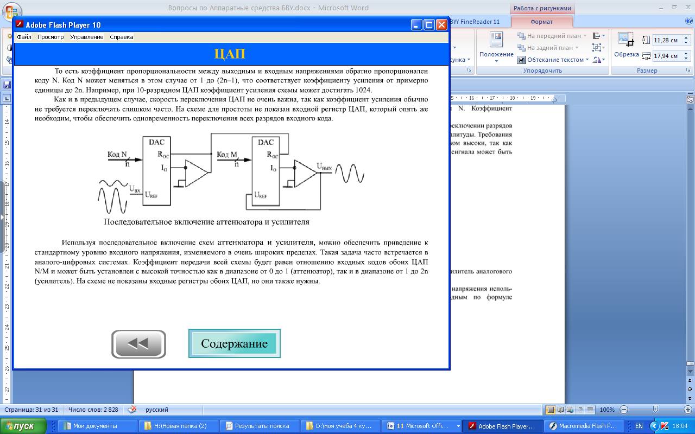Select the Формат ribbon tab in Word

541,22
